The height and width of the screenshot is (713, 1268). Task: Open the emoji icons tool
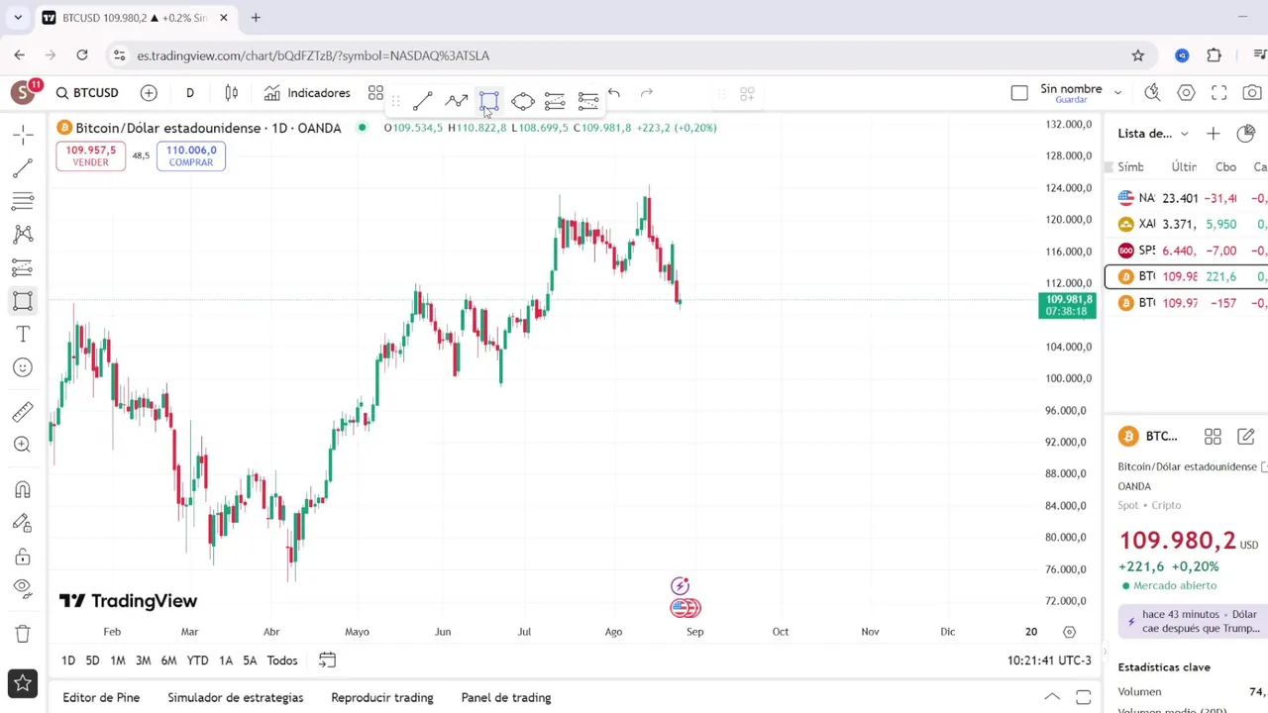click(23, 367)
